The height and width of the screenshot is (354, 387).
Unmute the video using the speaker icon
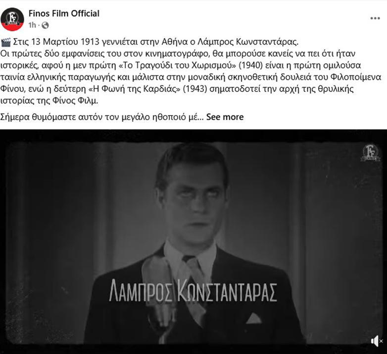pyautogui.click(x=376, y=341)
